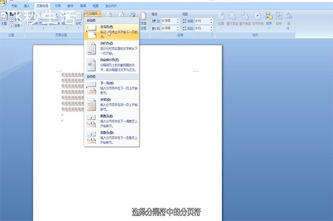Viewport: 333px width, 221px height.
Task: Click the left indent 0 字符 field
Action: tap(169, 21)
